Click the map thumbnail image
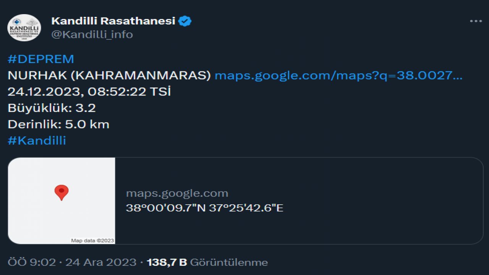The image size is (489, 275). 61,201
